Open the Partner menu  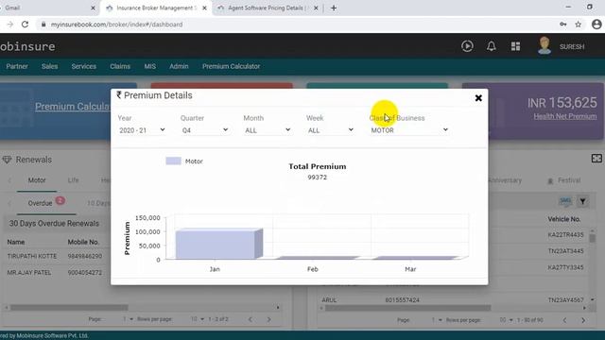pyautogui.click(x=17, y=66)
